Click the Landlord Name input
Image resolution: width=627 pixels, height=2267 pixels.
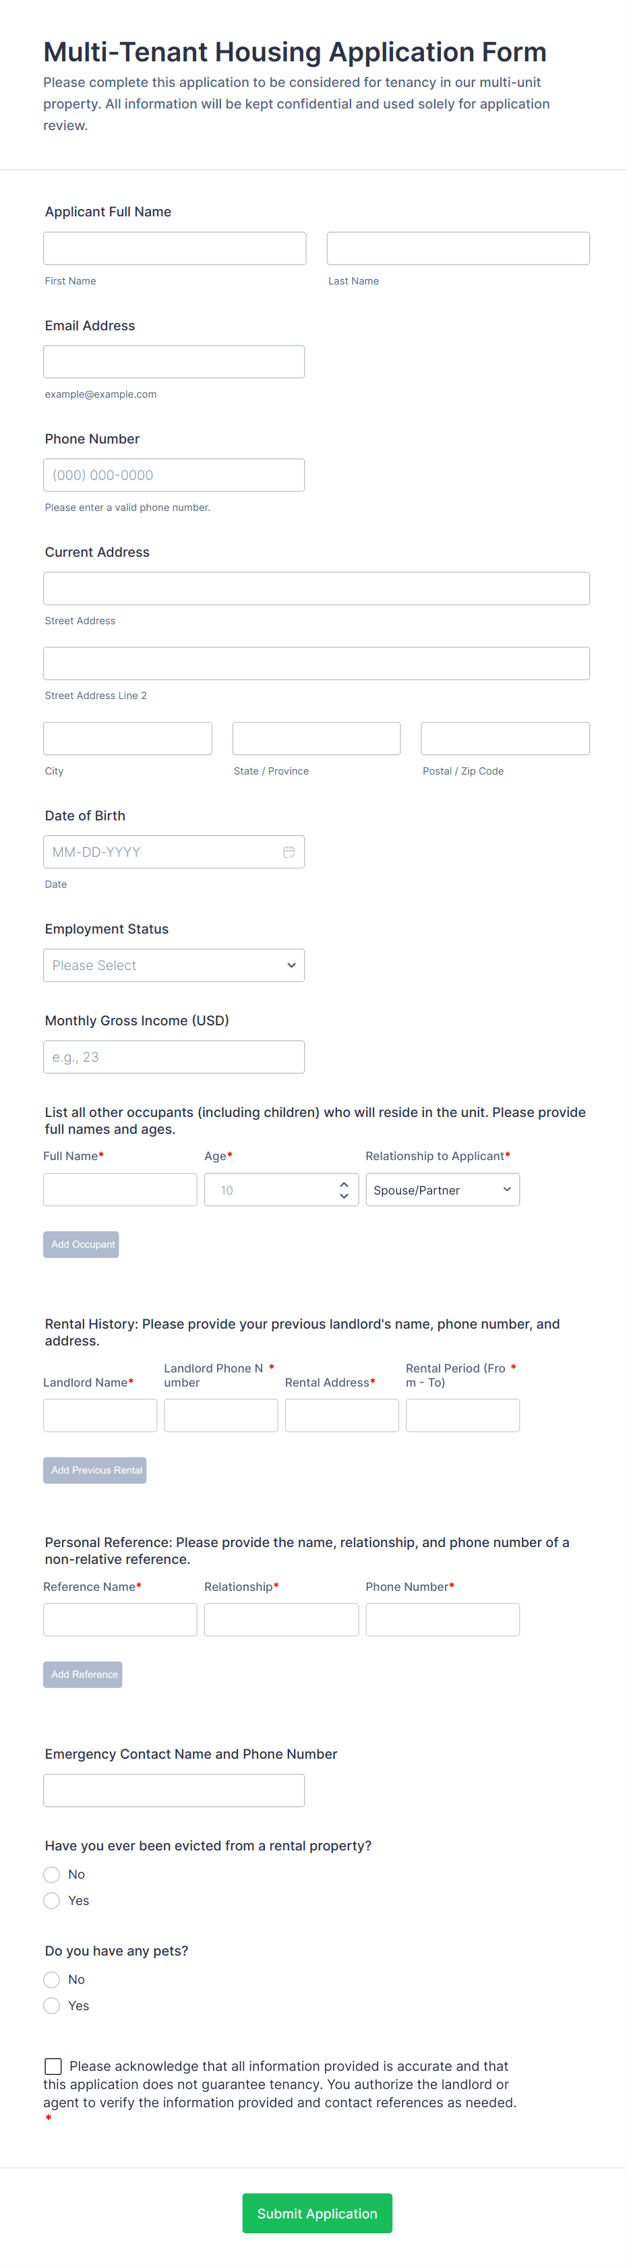tap(100, 1415)
